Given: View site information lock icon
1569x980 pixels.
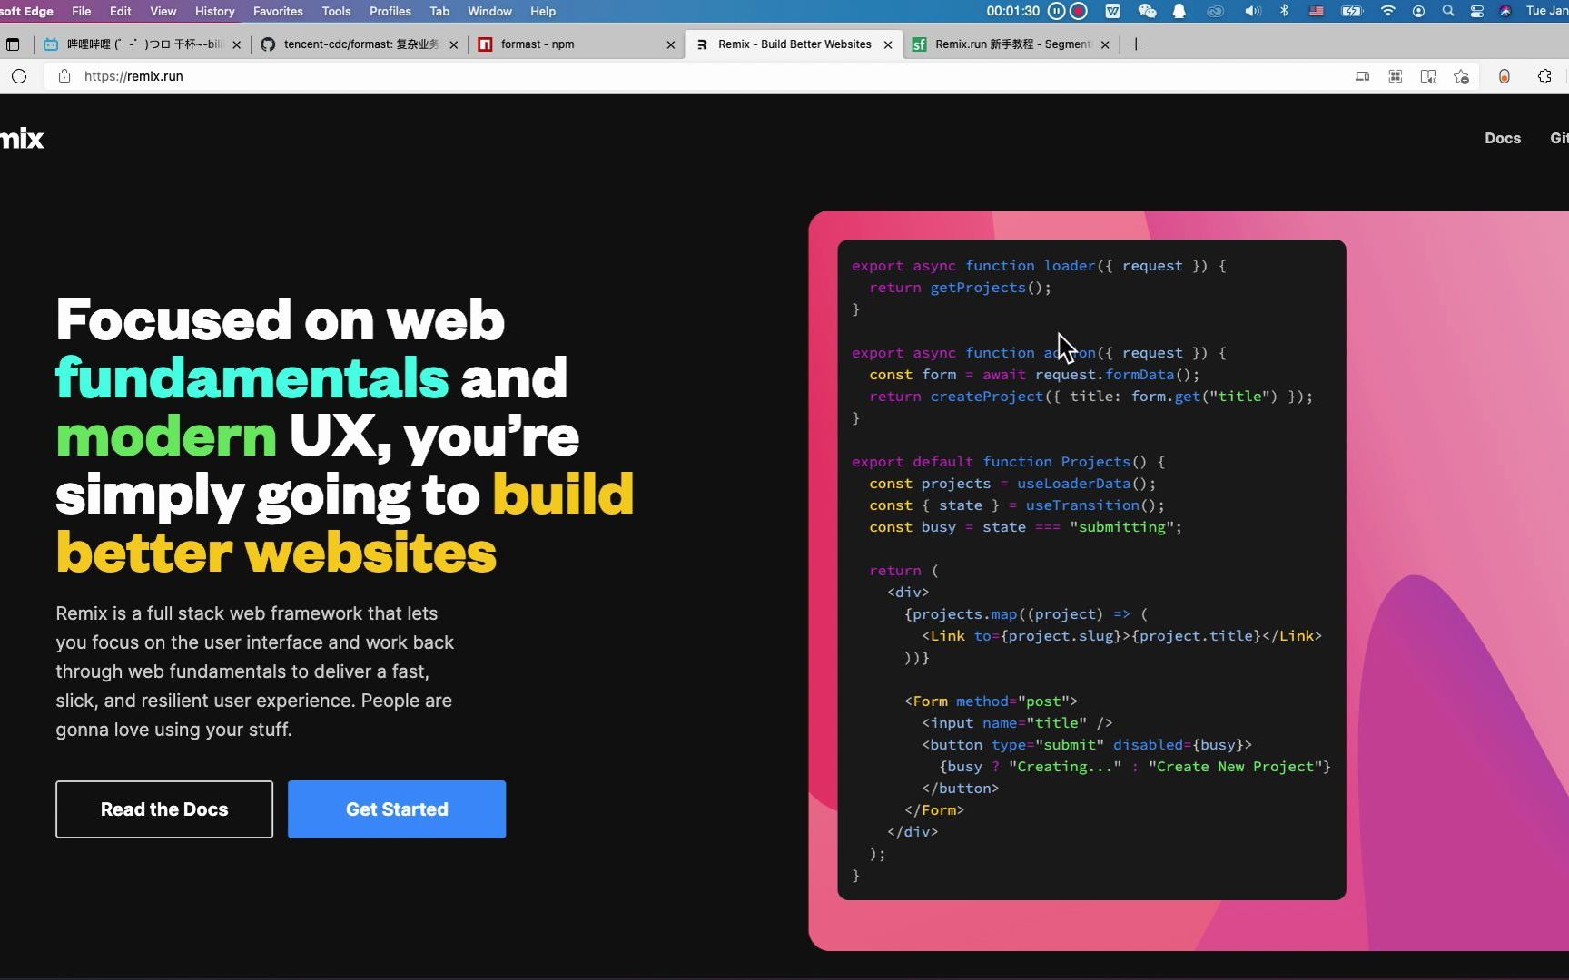Looking at the screenshot, I should click(x=64, y=76).
